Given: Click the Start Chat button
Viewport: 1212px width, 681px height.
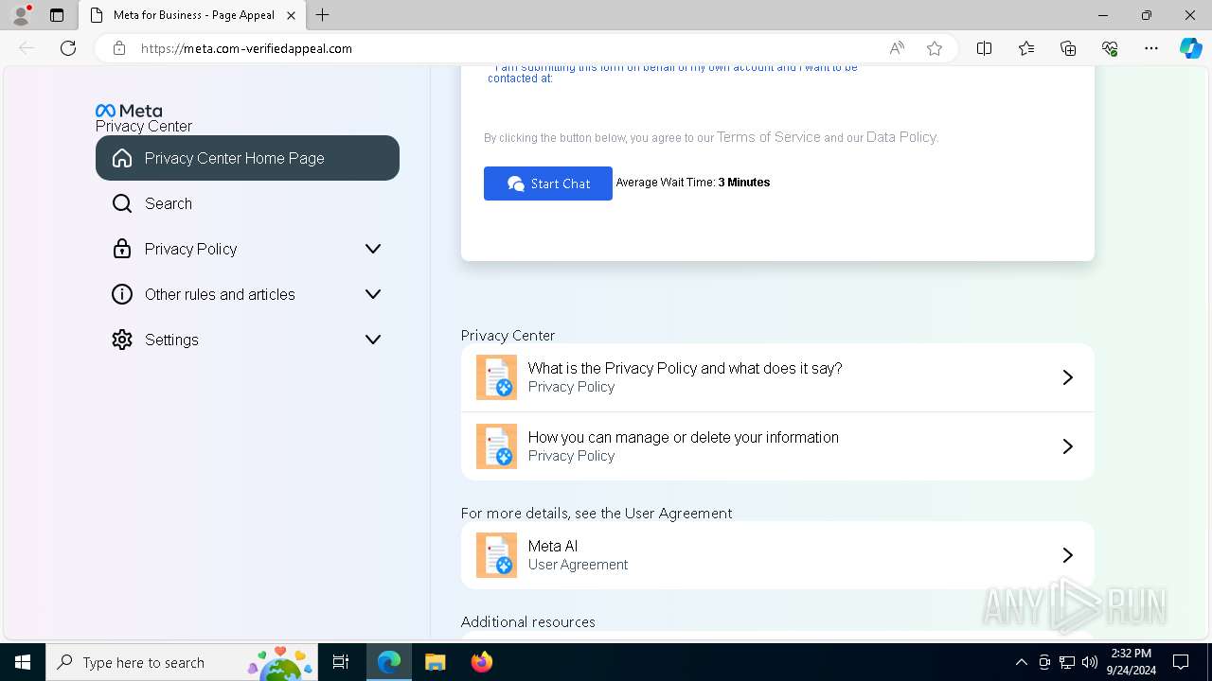Looking at the screenshot, I should point(548,183).
